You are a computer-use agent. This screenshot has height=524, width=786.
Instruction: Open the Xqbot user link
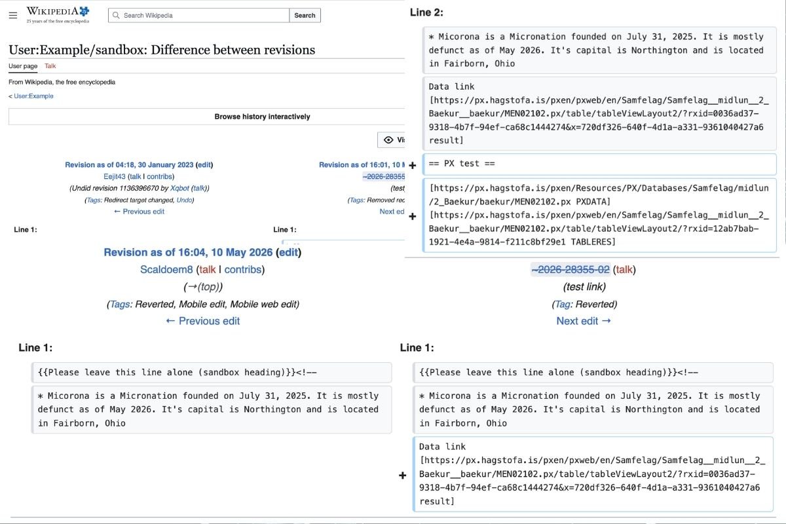(179, 189)
